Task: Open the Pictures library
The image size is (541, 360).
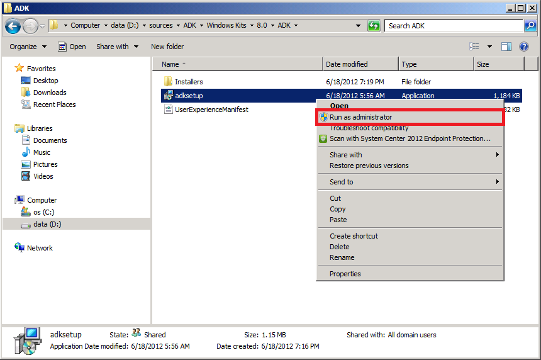Action: pos(45,164)
